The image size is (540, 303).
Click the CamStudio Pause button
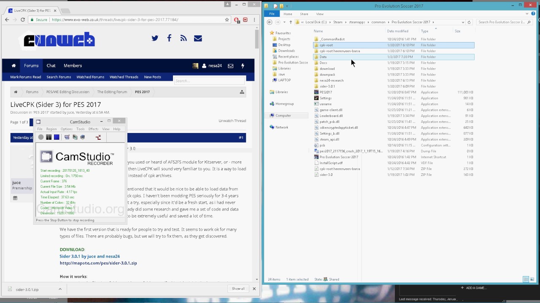click(49, 137)
